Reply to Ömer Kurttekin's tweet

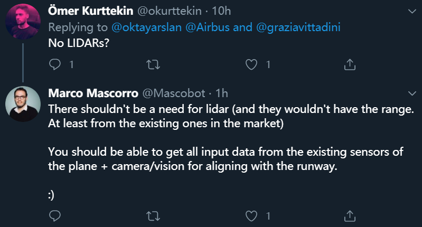pyautogui.click(x=55, y=64)
